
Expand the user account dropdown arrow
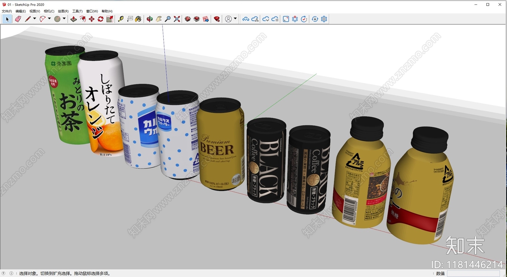coord(235,19)
